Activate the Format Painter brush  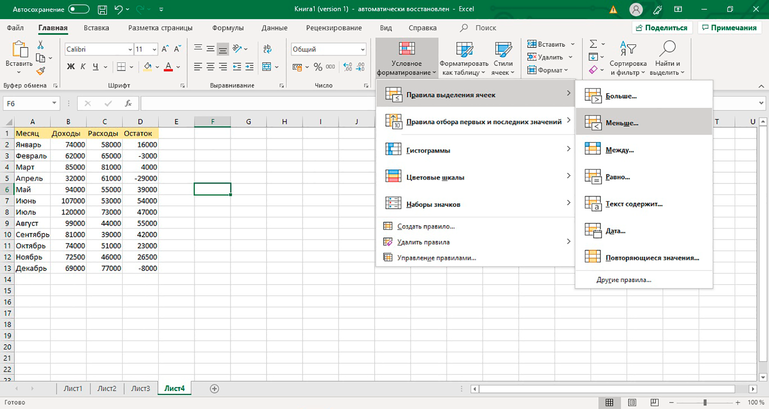pyautogui.click(x=40, y=71)
